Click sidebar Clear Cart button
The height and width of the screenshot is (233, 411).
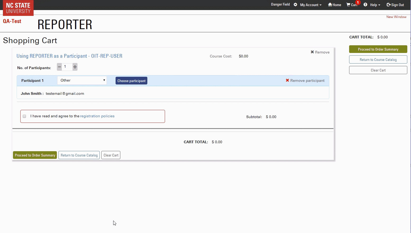pos(378,70)
